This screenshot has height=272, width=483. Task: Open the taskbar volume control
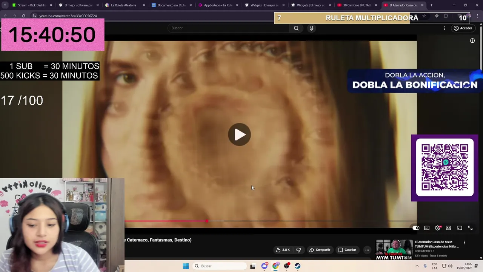[x=450, y=266]
